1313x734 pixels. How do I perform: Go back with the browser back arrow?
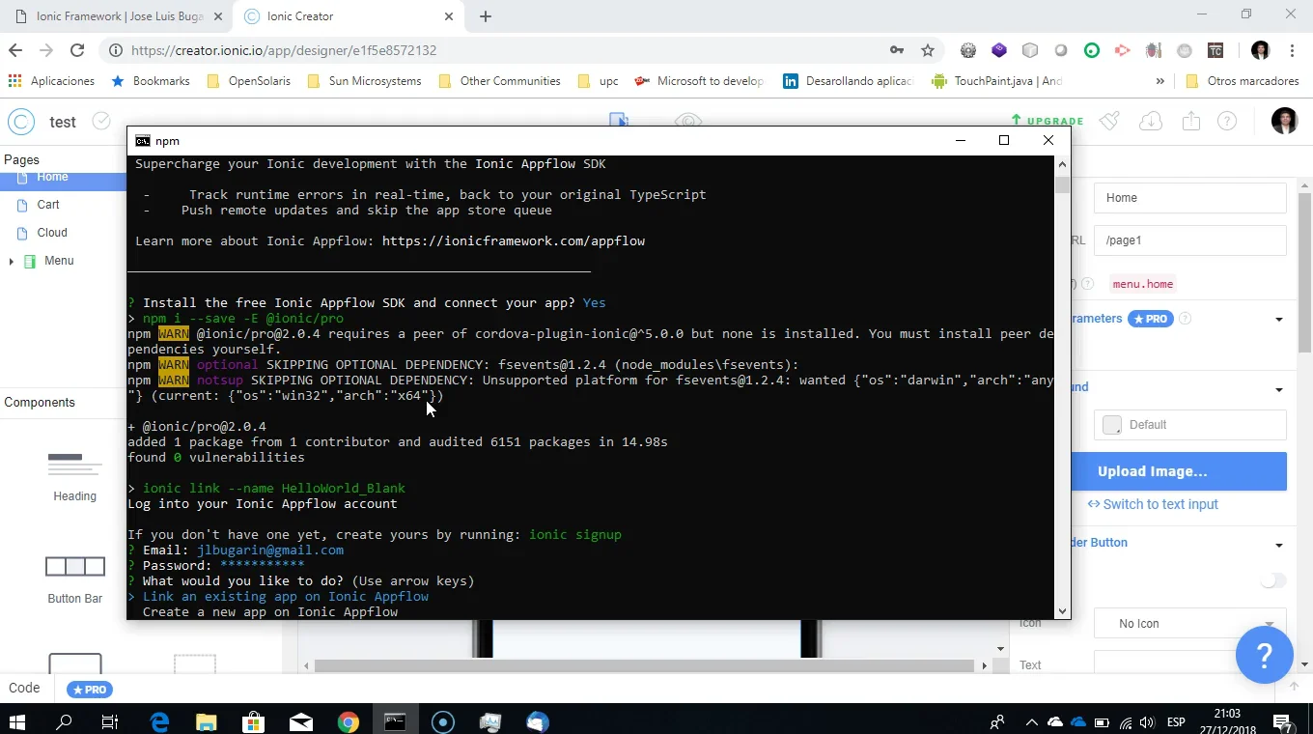coord(15,50)
